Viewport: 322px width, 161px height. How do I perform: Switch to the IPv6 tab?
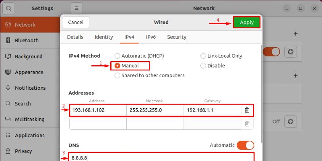pos(151,37)
